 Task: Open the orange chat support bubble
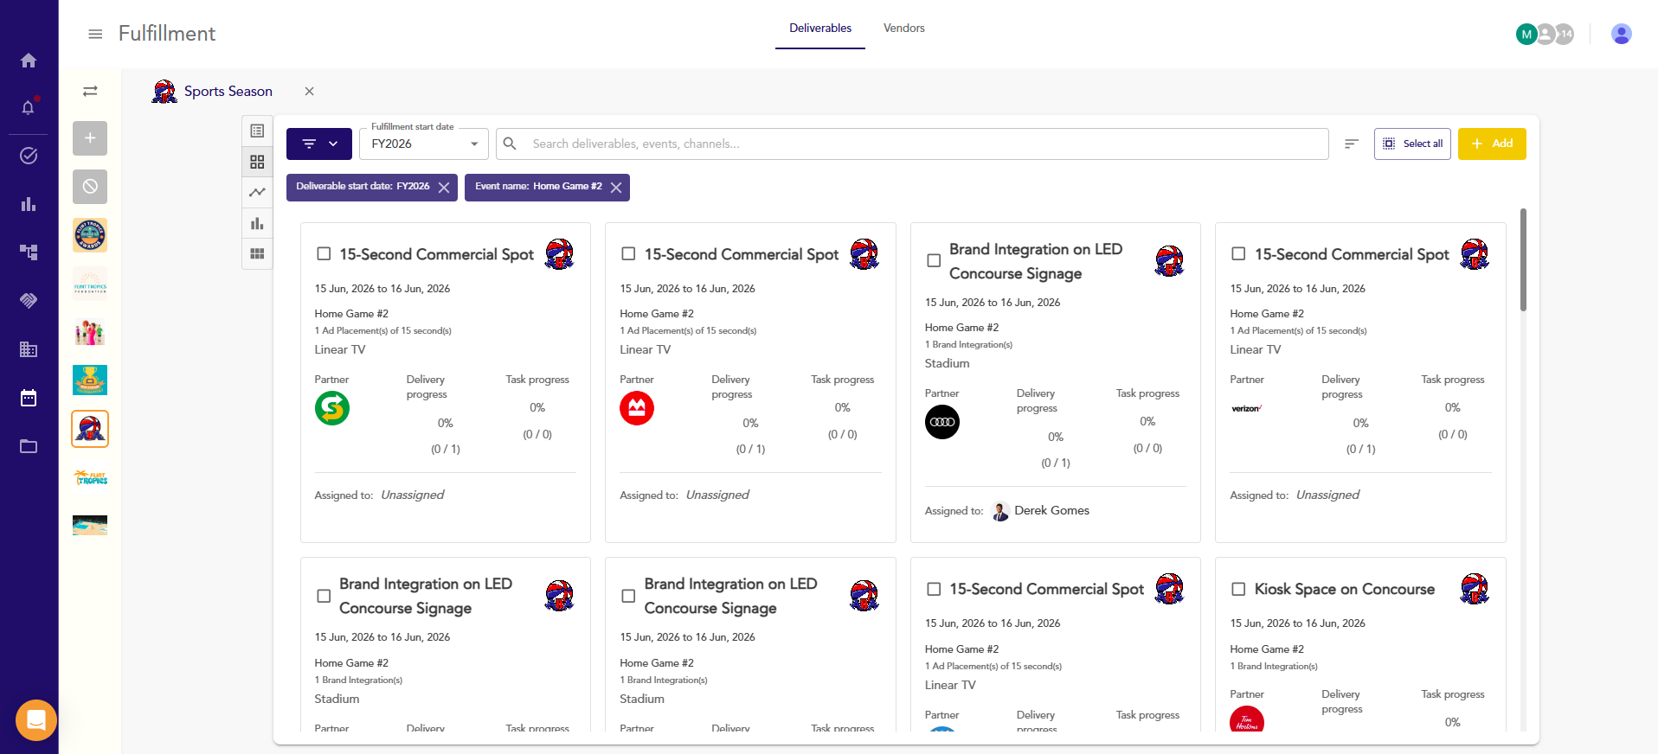[x=36, y=719]
